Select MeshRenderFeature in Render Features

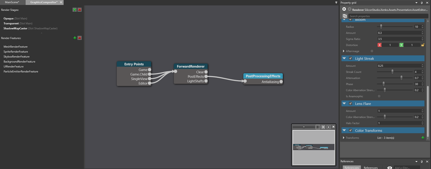click(16, 47)
